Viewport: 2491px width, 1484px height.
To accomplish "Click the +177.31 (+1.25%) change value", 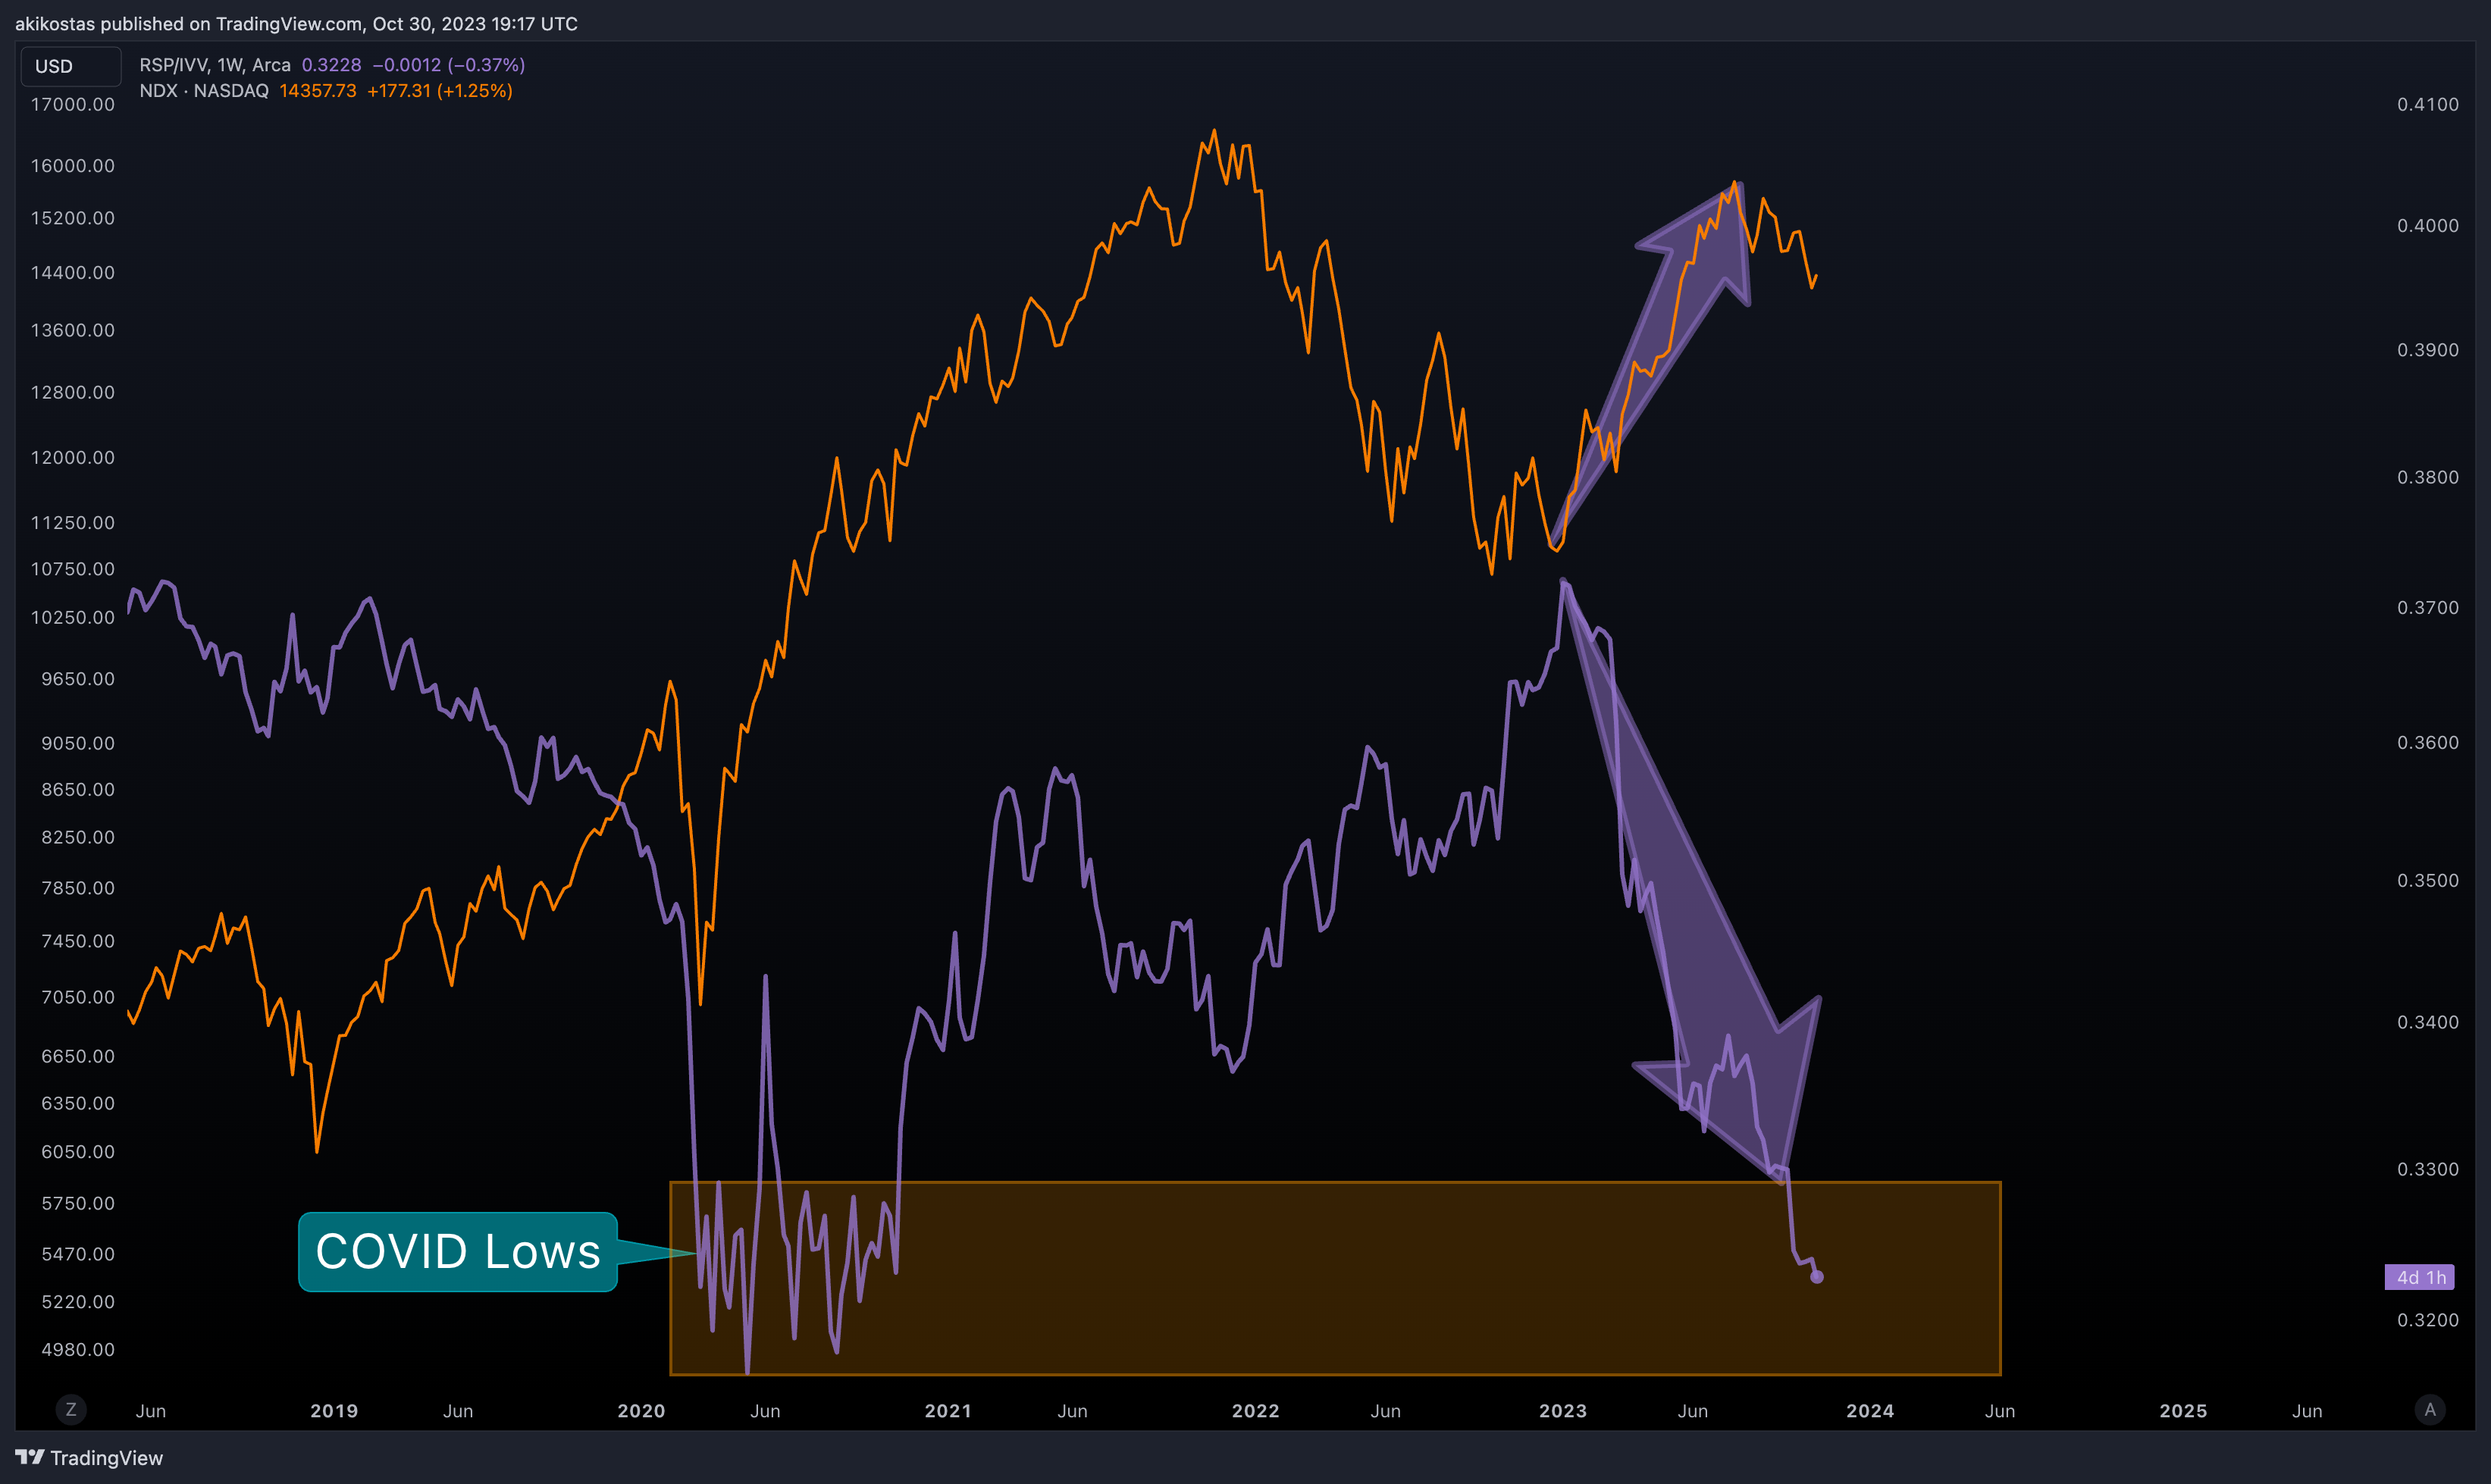I will [440, 91].
